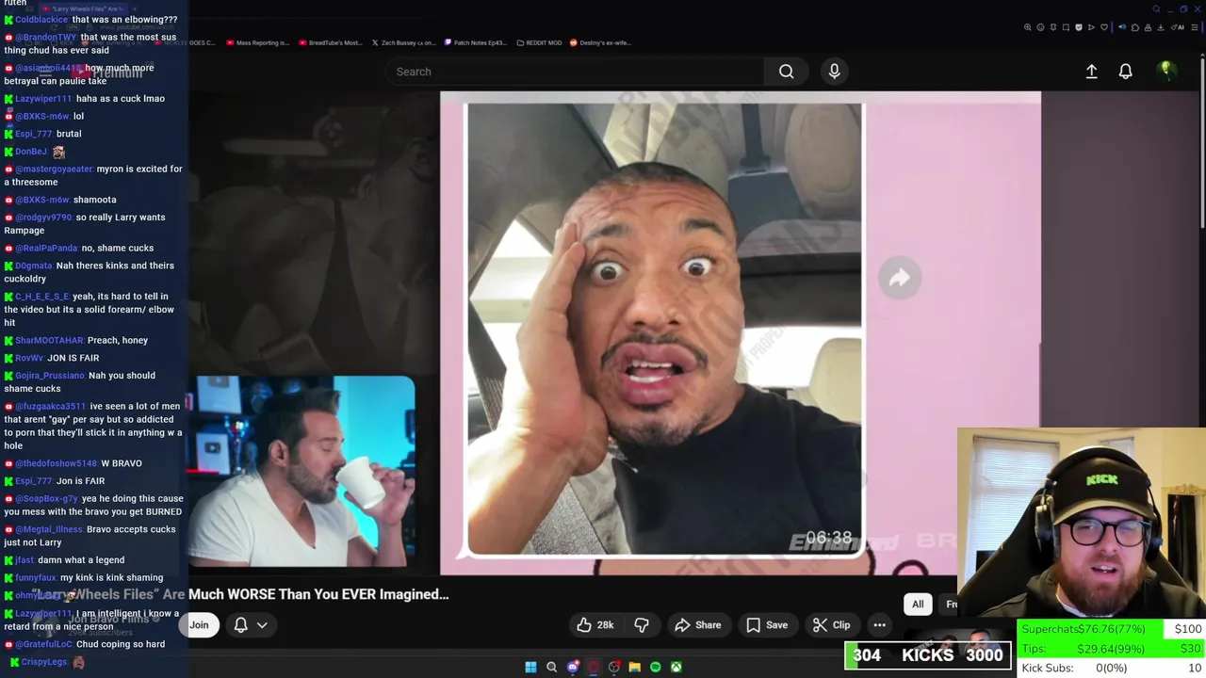1206x678 pixels.
Task: Click the Superchats $76.76 goal bar
Action: (1112, 629)
